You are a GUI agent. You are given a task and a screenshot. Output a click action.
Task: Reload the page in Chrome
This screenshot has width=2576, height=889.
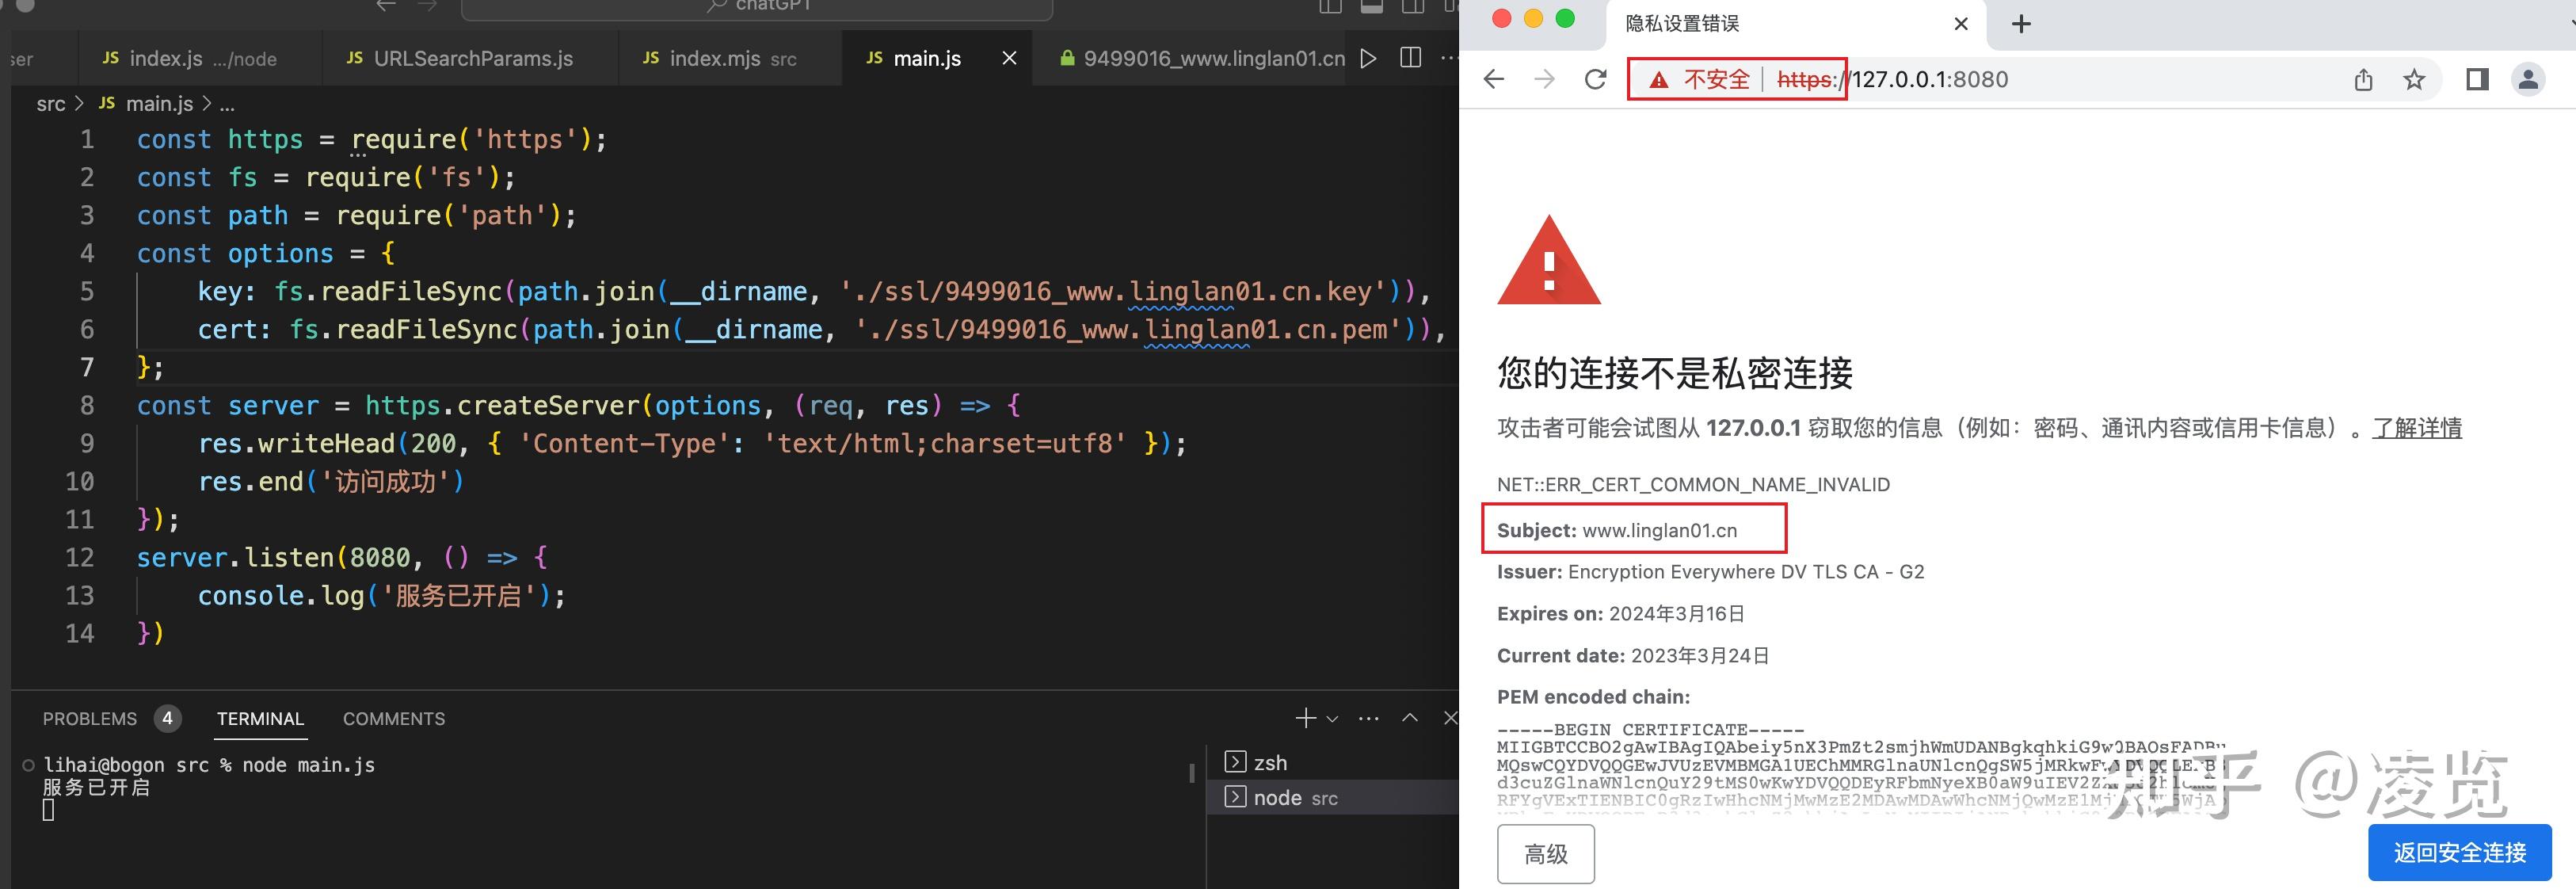(1595, 79)
